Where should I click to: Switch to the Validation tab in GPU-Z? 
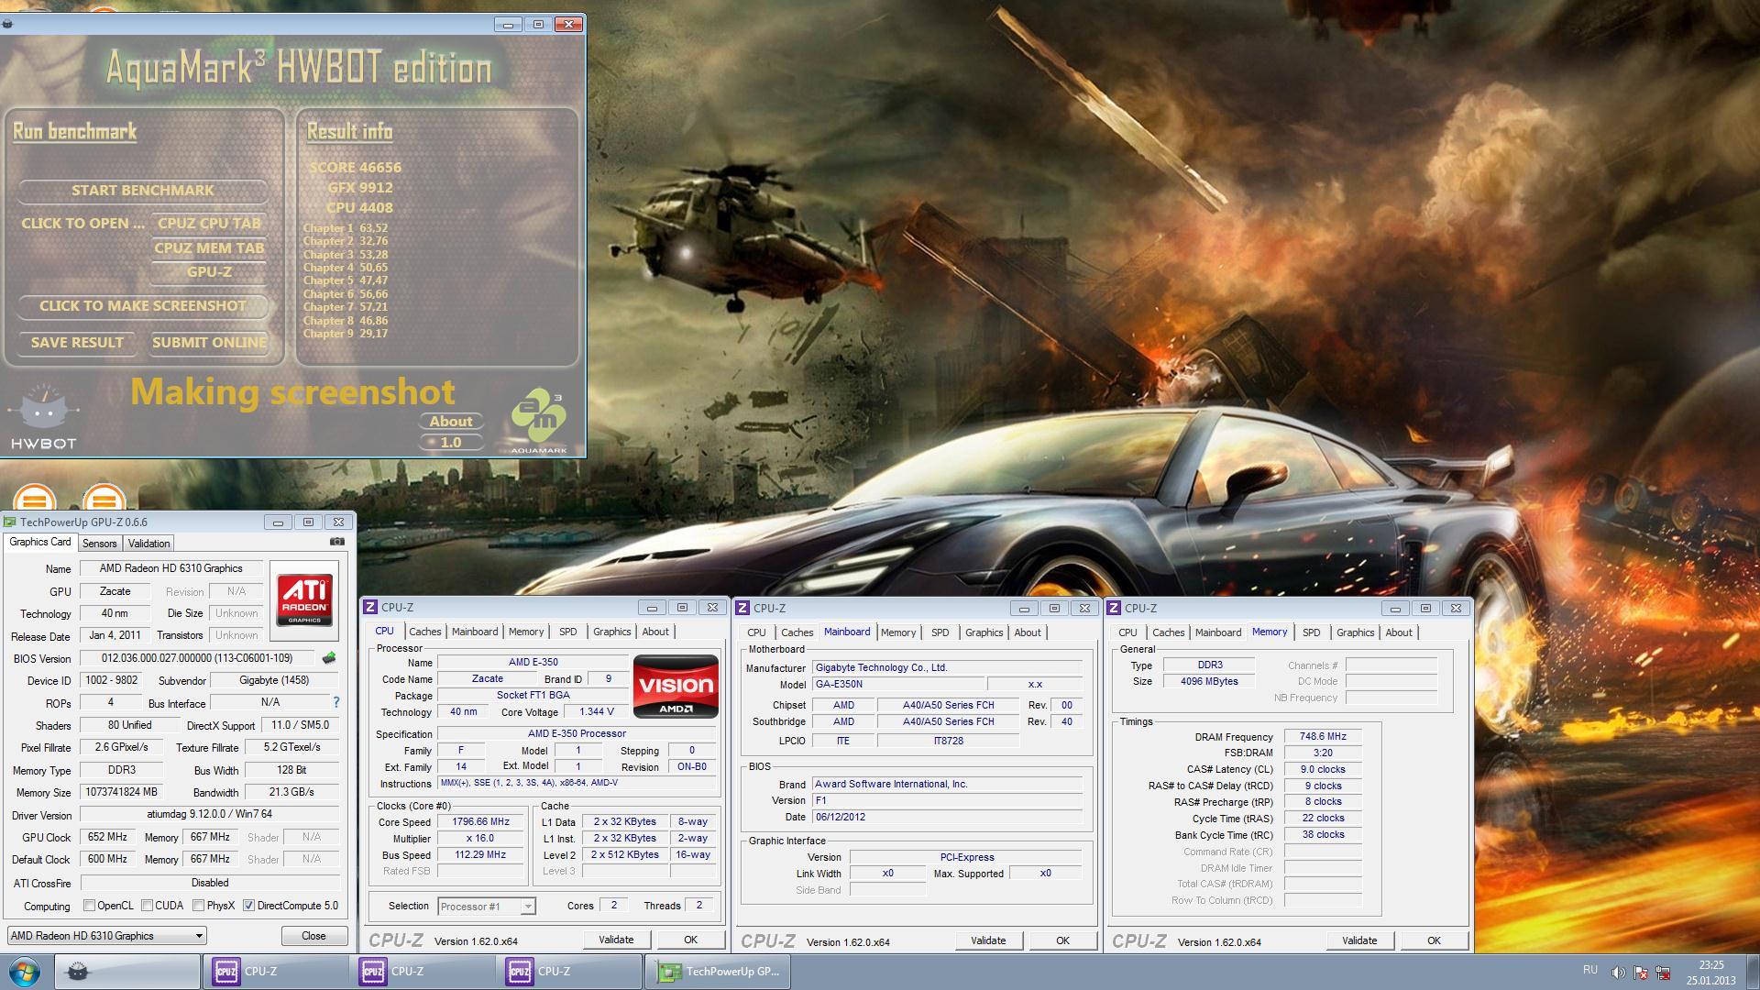pos(148,544)
